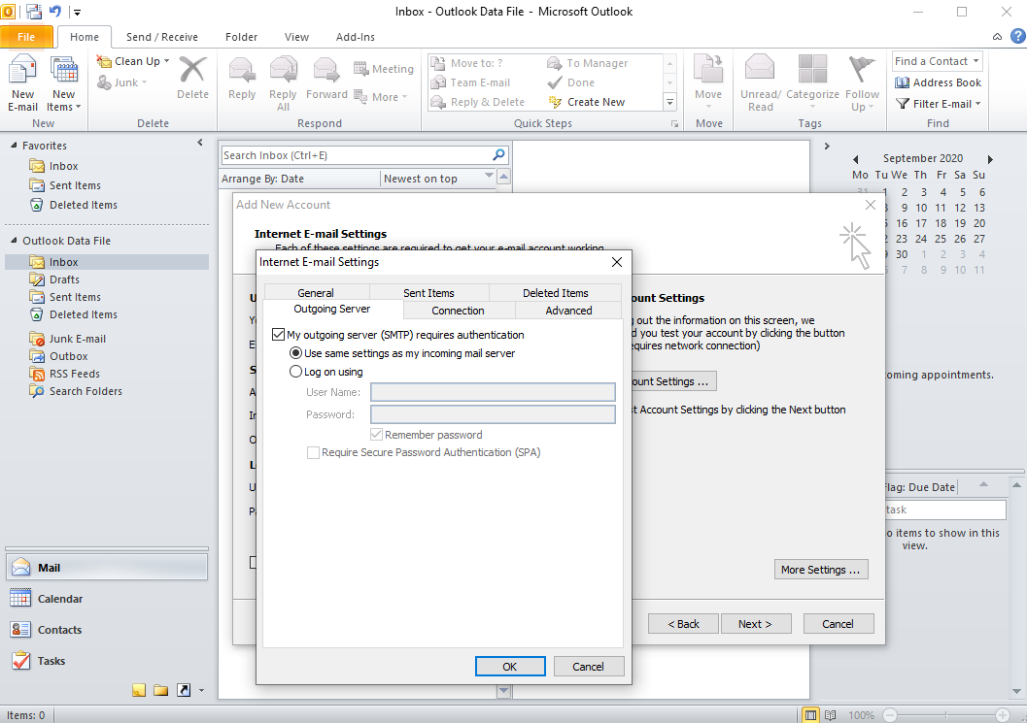Open the Outbox folder
Viewport: 1027px width, 723px height.
pyautogui.click(x=68, y=356)
